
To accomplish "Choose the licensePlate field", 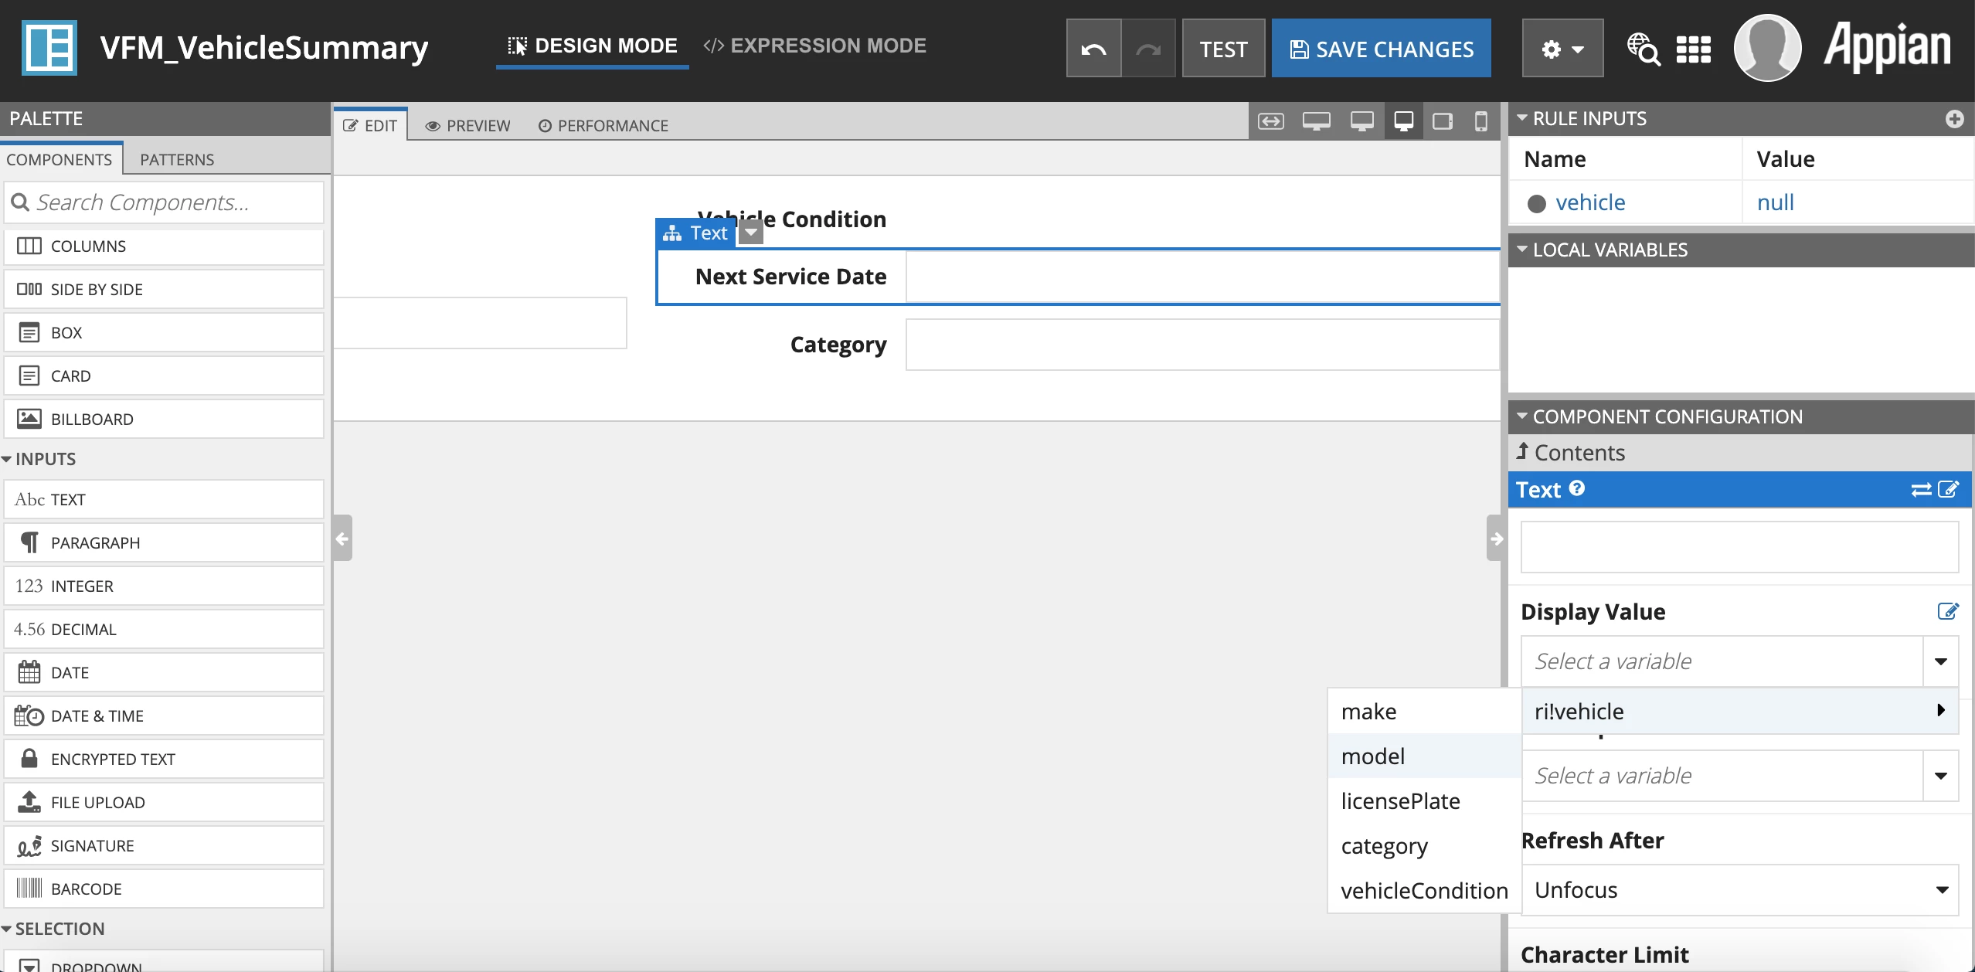I will click(x=1425, y=800).
